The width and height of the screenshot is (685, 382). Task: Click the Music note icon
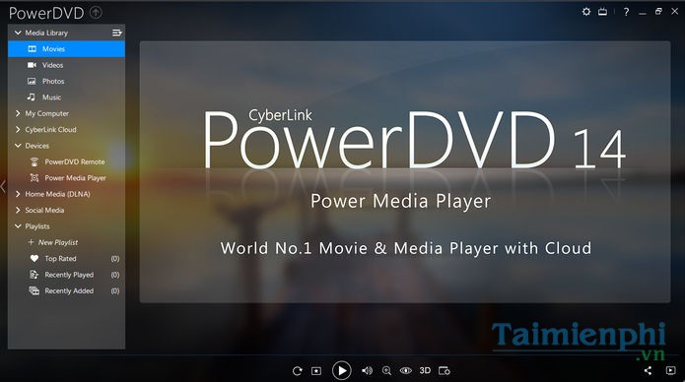click(x=31, y=96)
